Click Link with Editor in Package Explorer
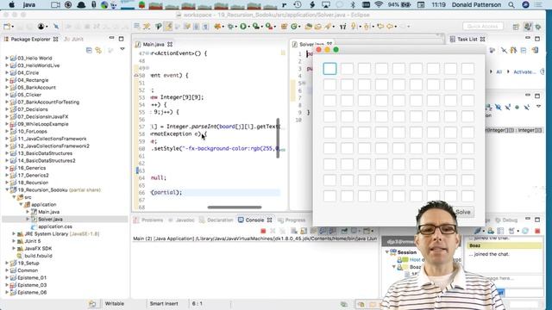Viewport: 552px width, 310px height. point(98,51)
